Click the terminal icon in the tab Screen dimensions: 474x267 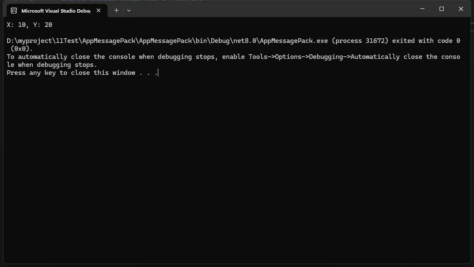click(14, 11)
